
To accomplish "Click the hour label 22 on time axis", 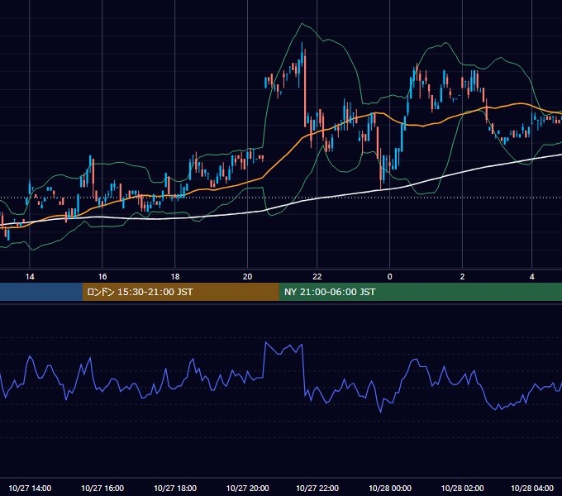I will tap(317, 277).
